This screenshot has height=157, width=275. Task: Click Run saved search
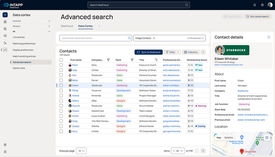[x=258, y=16]
